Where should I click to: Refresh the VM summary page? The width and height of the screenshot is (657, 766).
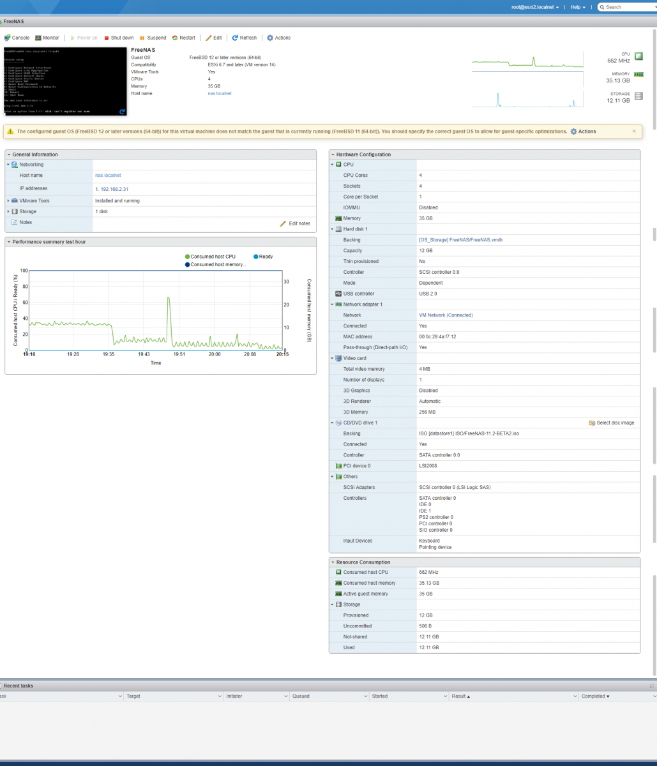pyautogui.click(x=244, y=38)
